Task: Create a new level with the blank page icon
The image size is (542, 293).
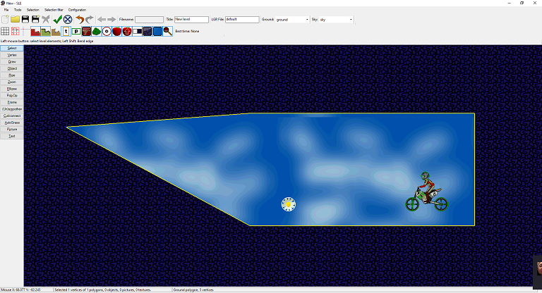Action: point(5,19)
